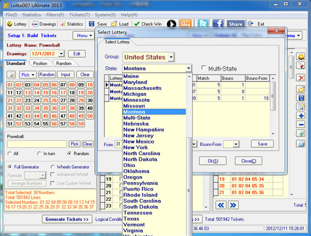This screenshot has width=311, height=236.
Task: Click the printer sidebar icon
Action: pyautogui.click(x=301, y=144)
